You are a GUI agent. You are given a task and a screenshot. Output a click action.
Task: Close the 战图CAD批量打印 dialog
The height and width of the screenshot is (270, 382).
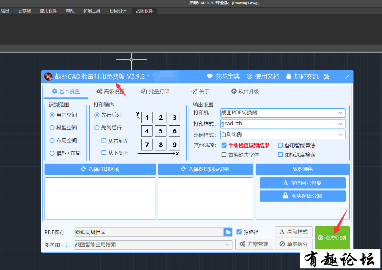(x=347, y=77)
